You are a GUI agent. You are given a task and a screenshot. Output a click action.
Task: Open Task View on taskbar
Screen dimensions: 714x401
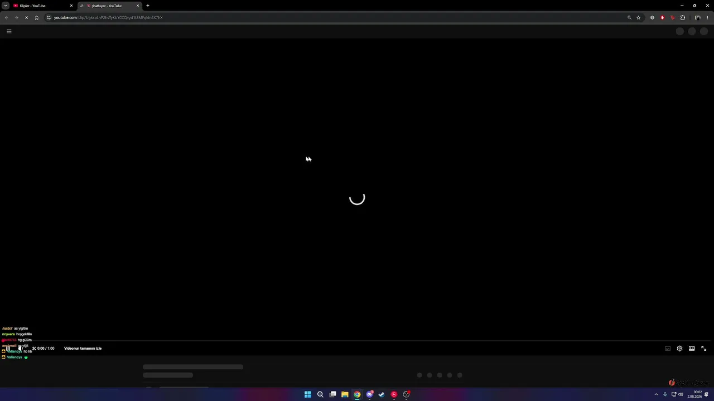pyautogui.click(x=332, y=394)
